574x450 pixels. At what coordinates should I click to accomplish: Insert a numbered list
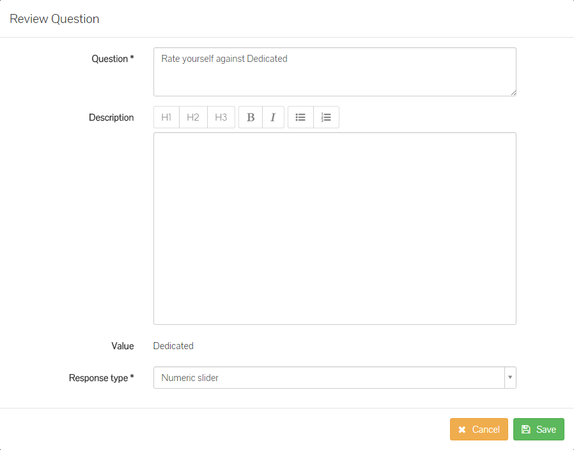[326, 117]
